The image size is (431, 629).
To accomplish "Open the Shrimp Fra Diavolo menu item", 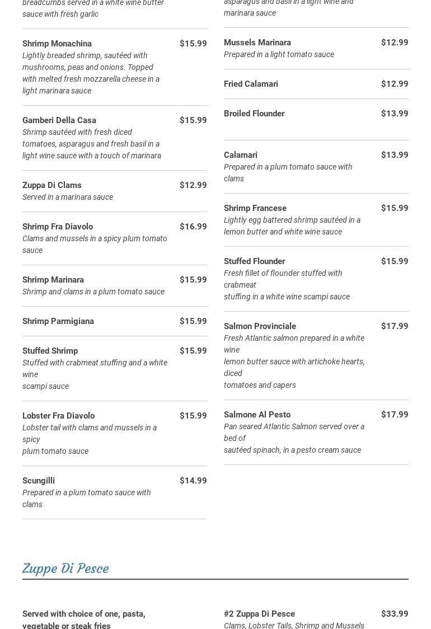I will point(58,227).
